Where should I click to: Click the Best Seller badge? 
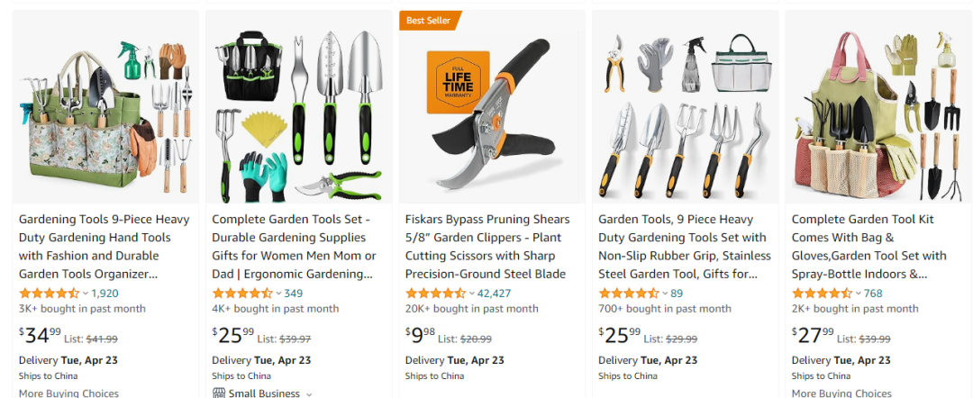pyautogui.click(x=429, y=20)
